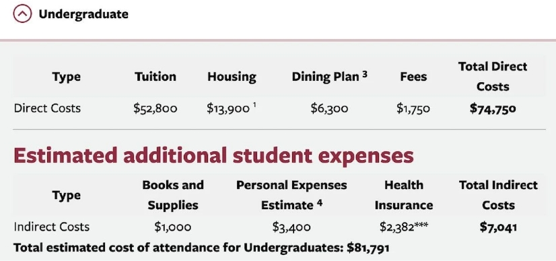Collapse the Undergraduate section chevron icon
Screen dimensions: 556x261
point(22,14)
